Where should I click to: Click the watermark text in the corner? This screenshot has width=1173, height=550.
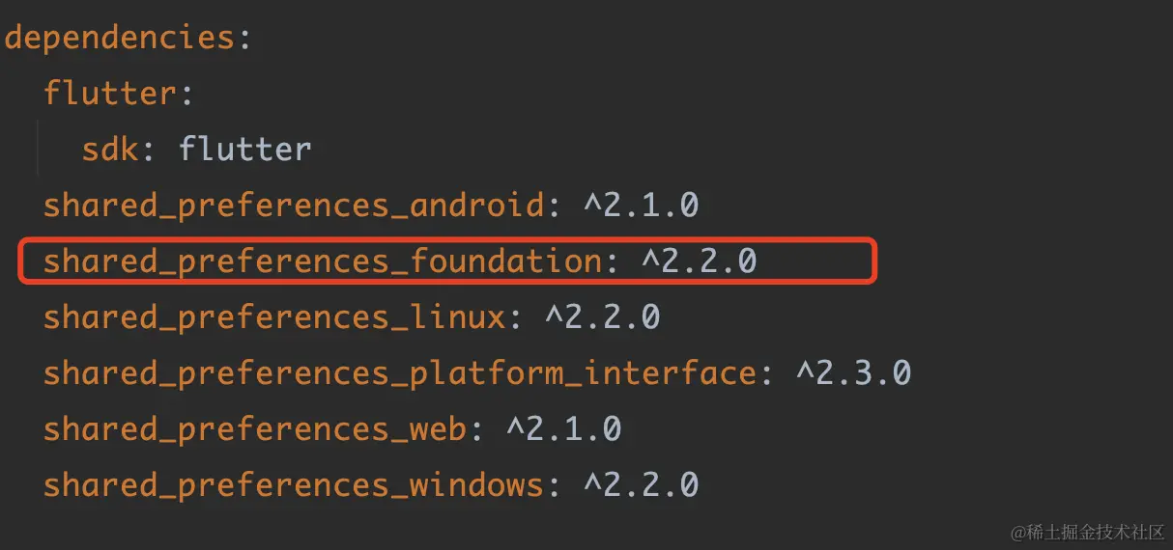[x=1087, y=532]
